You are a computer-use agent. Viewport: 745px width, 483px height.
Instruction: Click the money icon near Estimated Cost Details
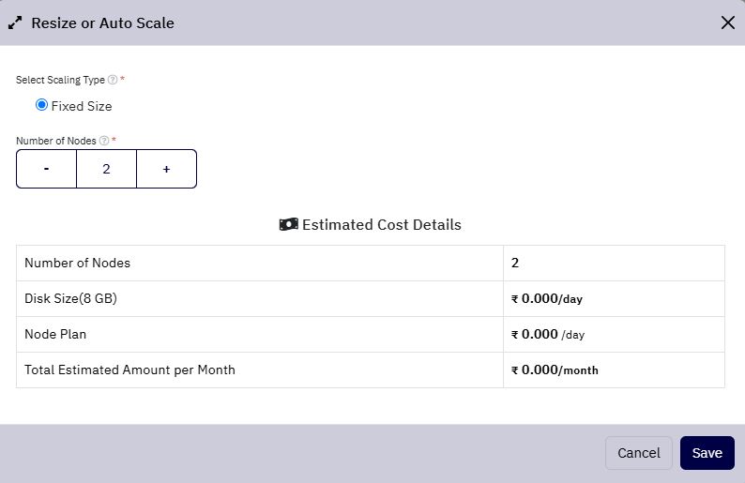(x=288, y=224)
